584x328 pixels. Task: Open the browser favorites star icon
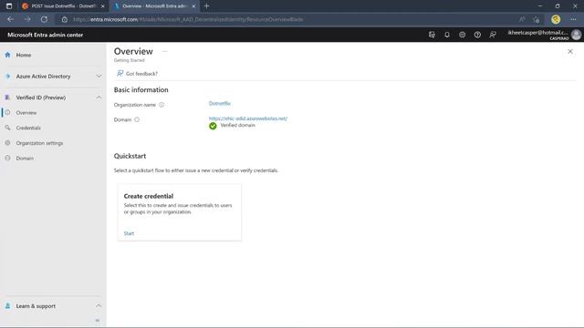(537, 19)
